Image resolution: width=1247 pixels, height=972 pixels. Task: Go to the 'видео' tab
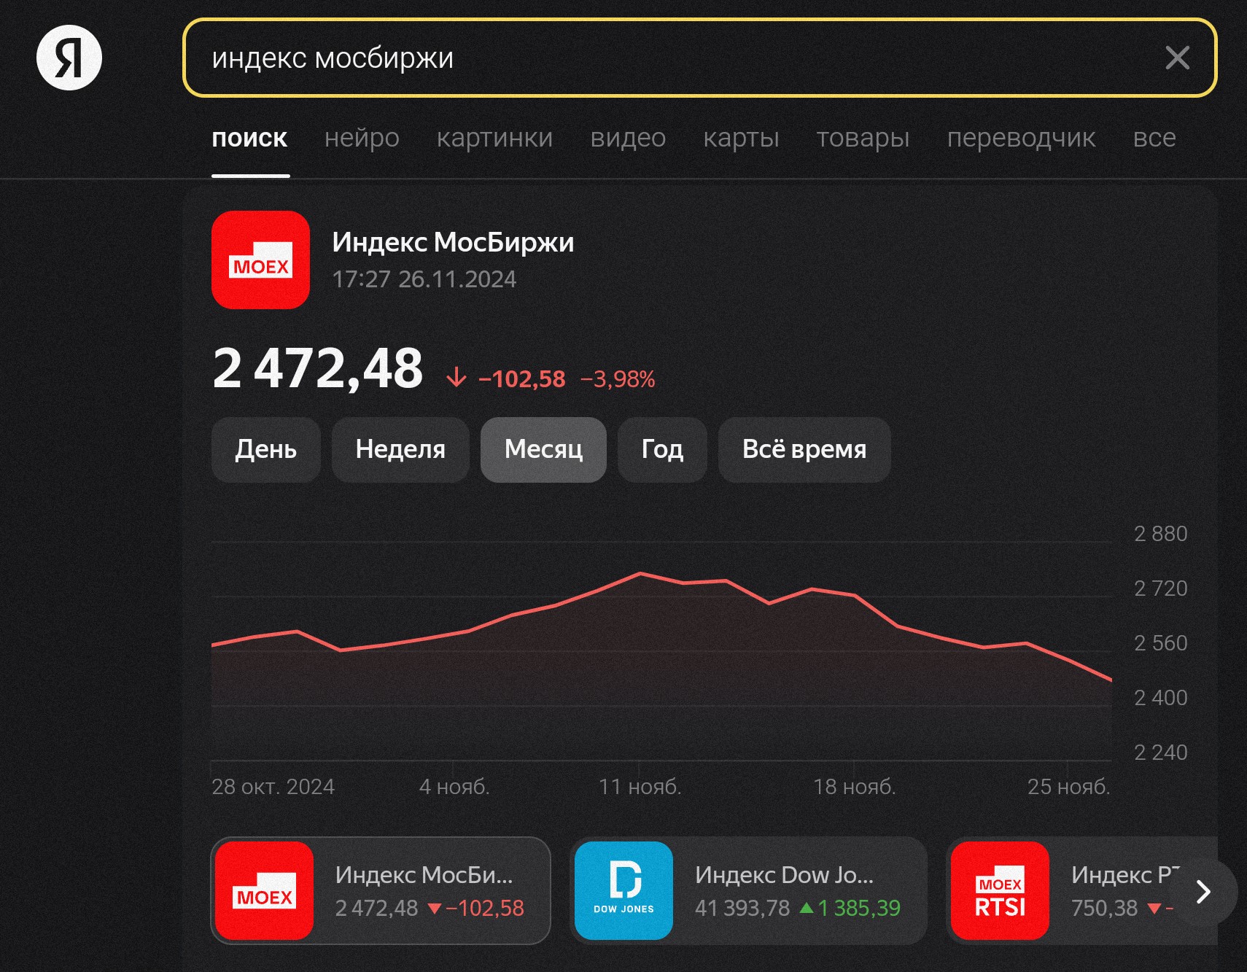[x=628, y=138]
